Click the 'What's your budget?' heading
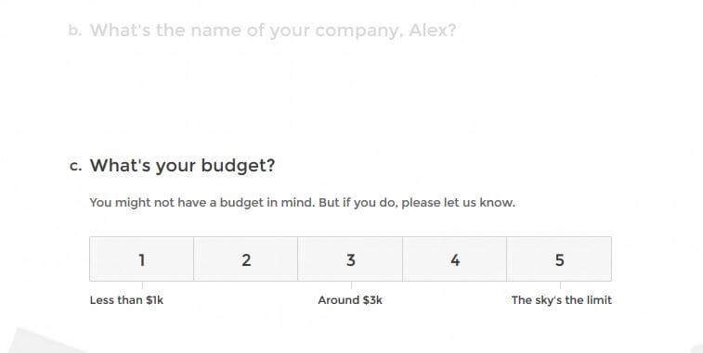Image resolution: width=703 pixels, height=353 pixels. [182, 166]
